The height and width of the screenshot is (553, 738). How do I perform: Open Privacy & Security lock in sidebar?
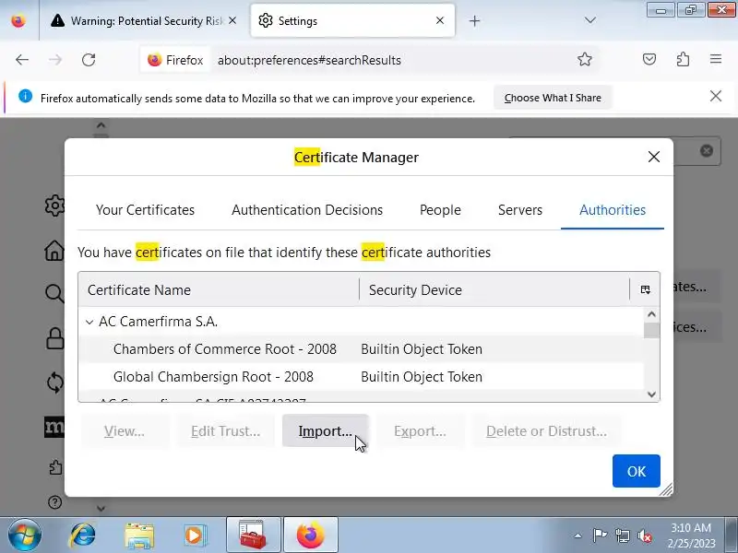pyautogui.click(x=54, y=337)
